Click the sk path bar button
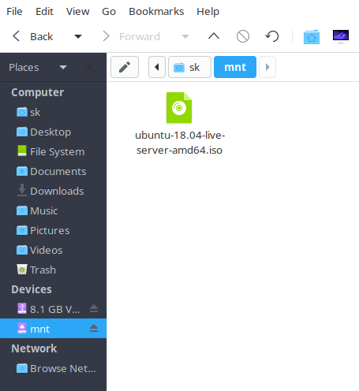 point(189,67)
